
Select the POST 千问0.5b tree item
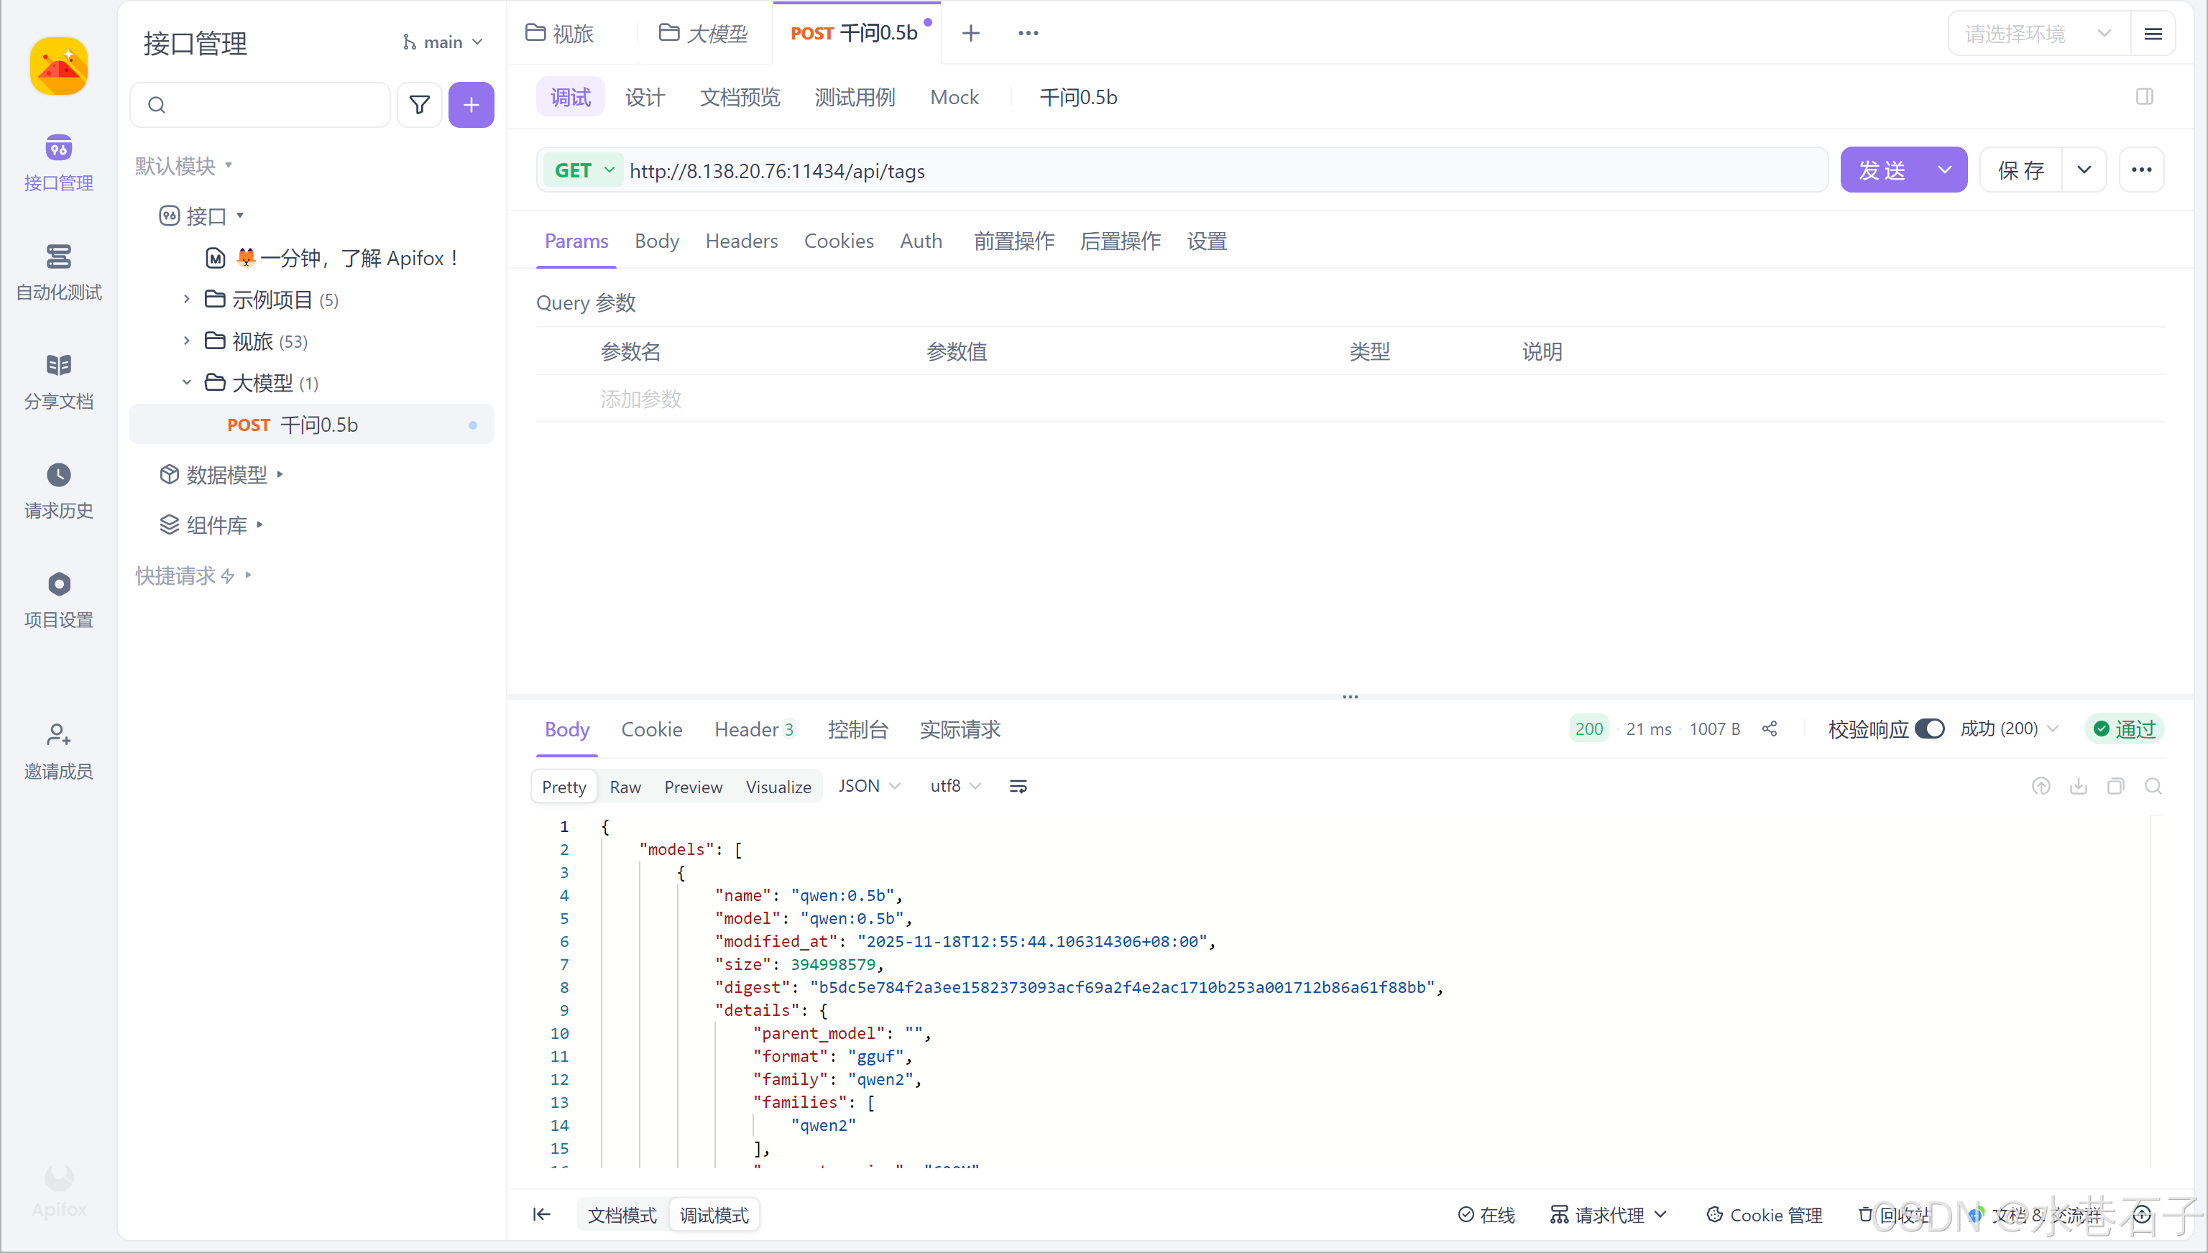coord(312,425)
